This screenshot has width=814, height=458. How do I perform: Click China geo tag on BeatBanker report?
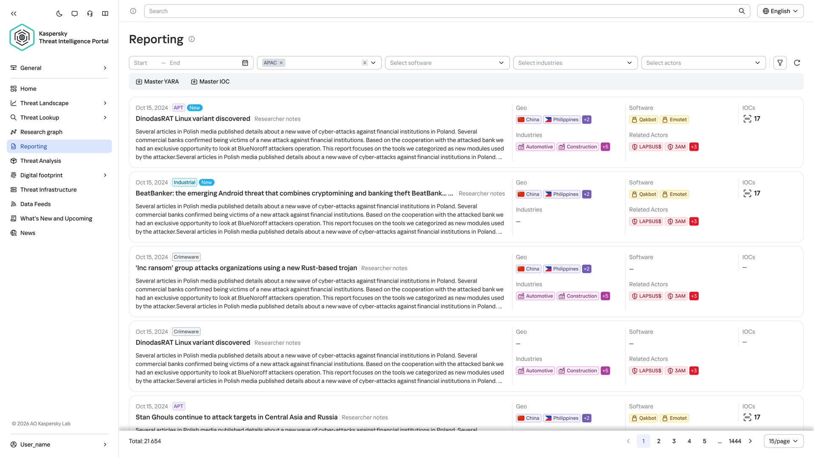click(529, 194)
